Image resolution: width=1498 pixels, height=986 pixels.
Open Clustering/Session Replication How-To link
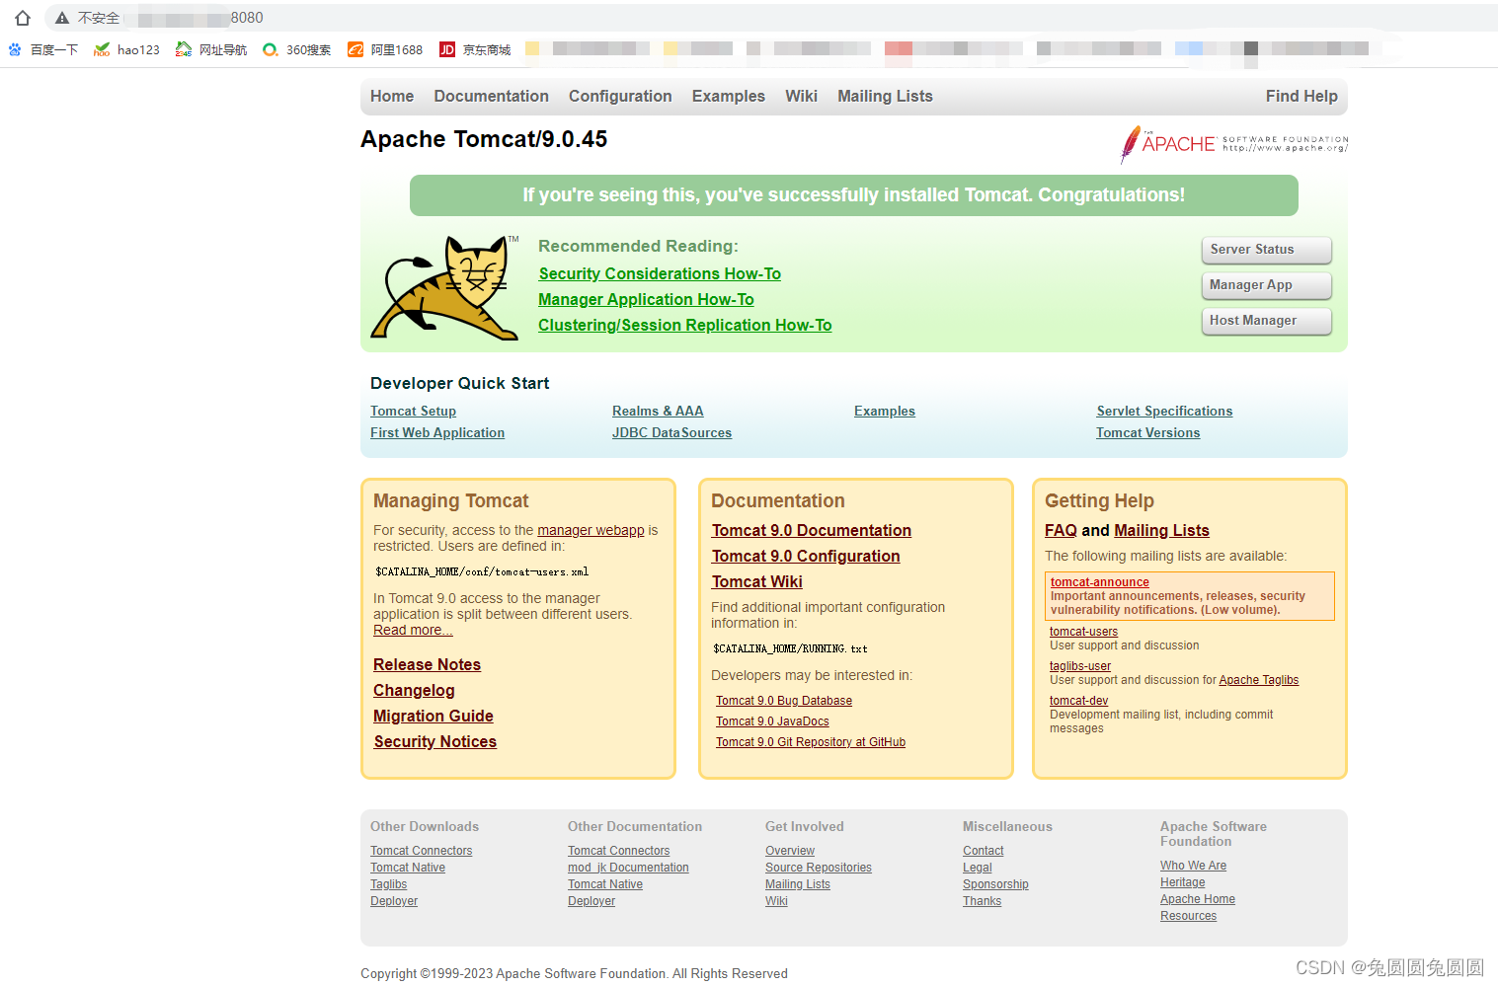685,325
